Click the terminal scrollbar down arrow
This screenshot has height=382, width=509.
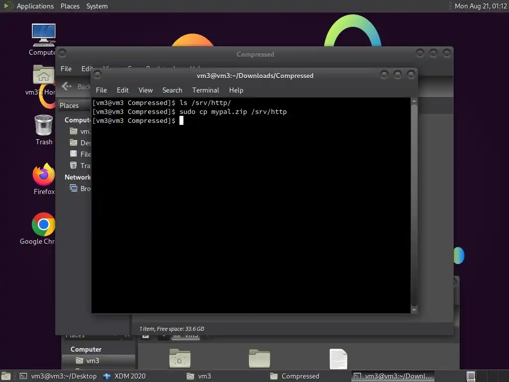coord(414,310)
